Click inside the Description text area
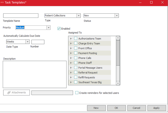 [35, 74]
